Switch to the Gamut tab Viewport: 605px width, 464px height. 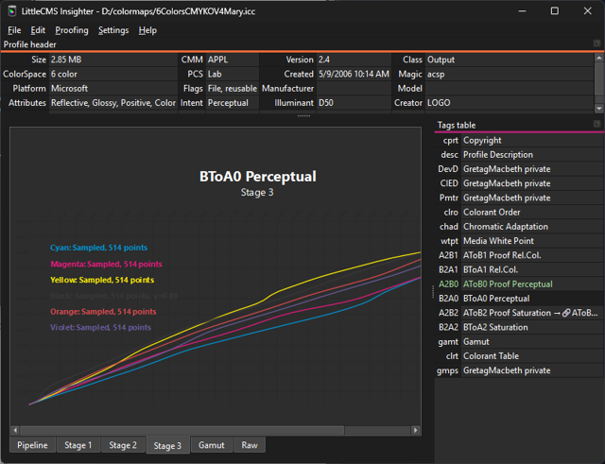click(213, 445)
